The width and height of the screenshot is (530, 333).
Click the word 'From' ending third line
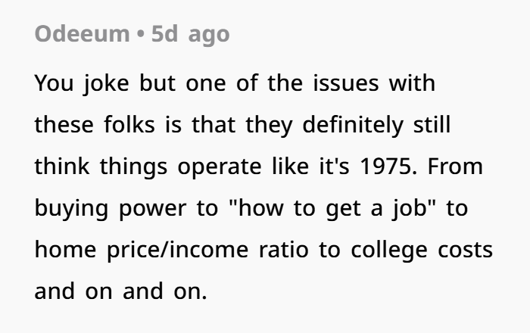point(455,166)
